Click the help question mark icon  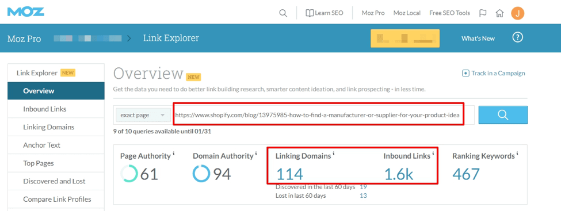pos(518,37)
